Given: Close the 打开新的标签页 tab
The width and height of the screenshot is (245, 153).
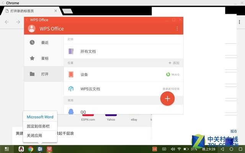Looking at the screenshot, I should click(x=56, y=11).
